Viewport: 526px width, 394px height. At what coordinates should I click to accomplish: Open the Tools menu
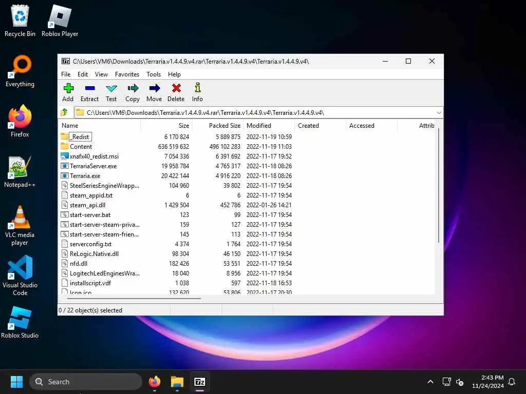pyautogui.click(x=153, y=74)
